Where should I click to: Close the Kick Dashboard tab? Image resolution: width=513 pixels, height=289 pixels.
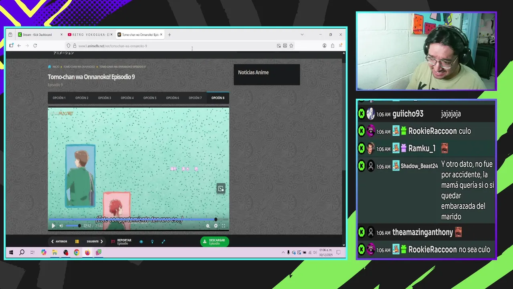pyautogui.click(x=61, y=35)
